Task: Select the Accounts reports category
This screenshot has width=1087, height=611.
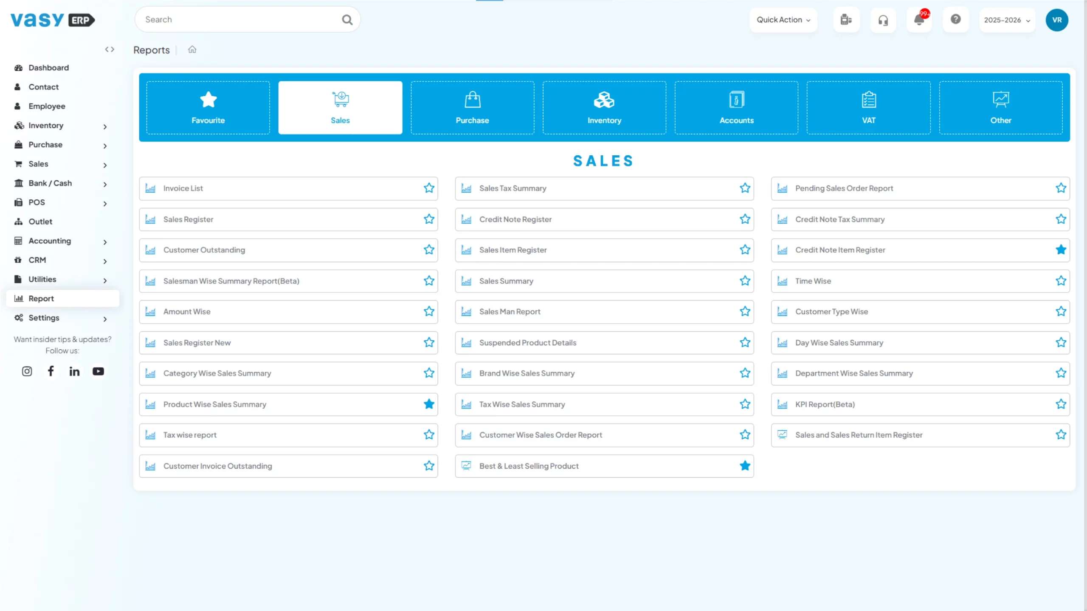Action: 736,107
